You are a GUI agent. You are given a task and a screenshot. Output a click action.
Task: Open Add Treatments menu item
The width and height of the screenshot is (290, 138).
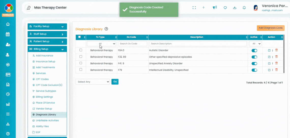click(45, 67)
